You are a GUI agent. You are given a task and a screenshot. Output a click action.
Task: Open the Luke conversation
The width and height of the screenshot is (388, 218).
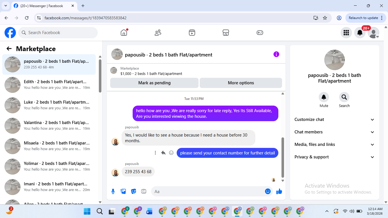[49, 105]
